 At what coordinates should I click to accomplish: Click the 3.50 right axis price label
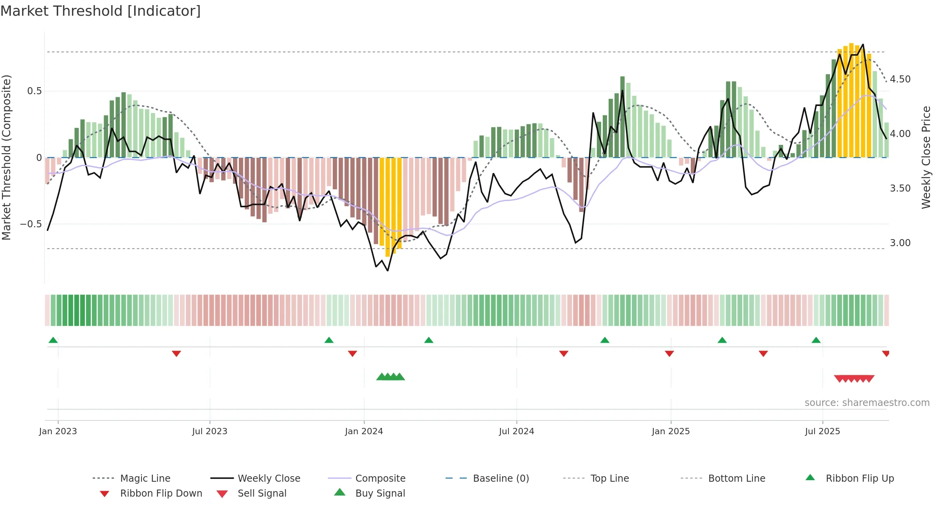point(900,188)
